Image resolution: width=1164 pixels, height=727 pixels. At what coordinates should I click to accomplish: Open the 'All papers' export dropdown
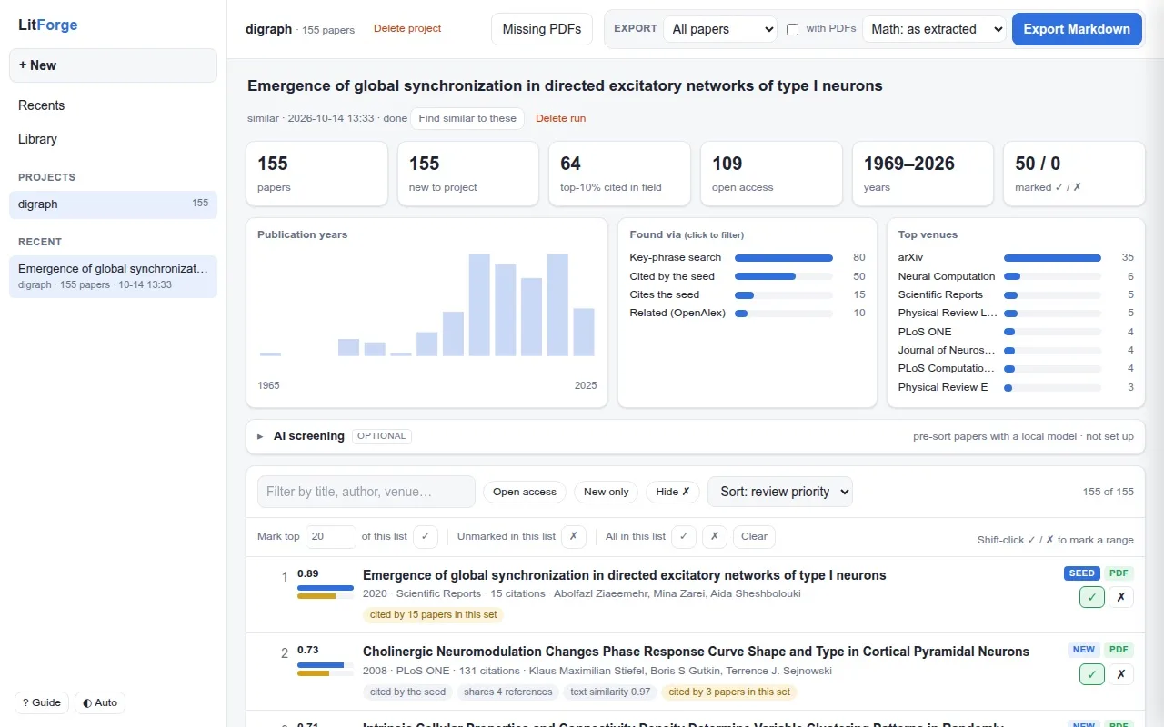pos(720,29)
